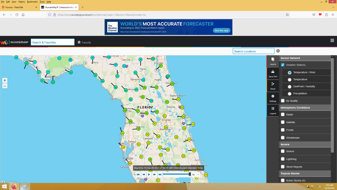The height and width of the screenshot is (190, 337).
Task: Go to Firefox home page
Action: pos(23,15)
